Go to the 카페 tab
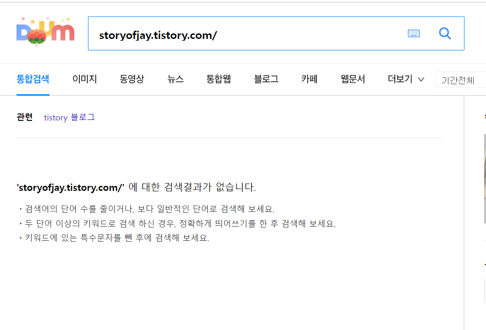The height and width of the screenshot is (330, 486). pos(309,79)
